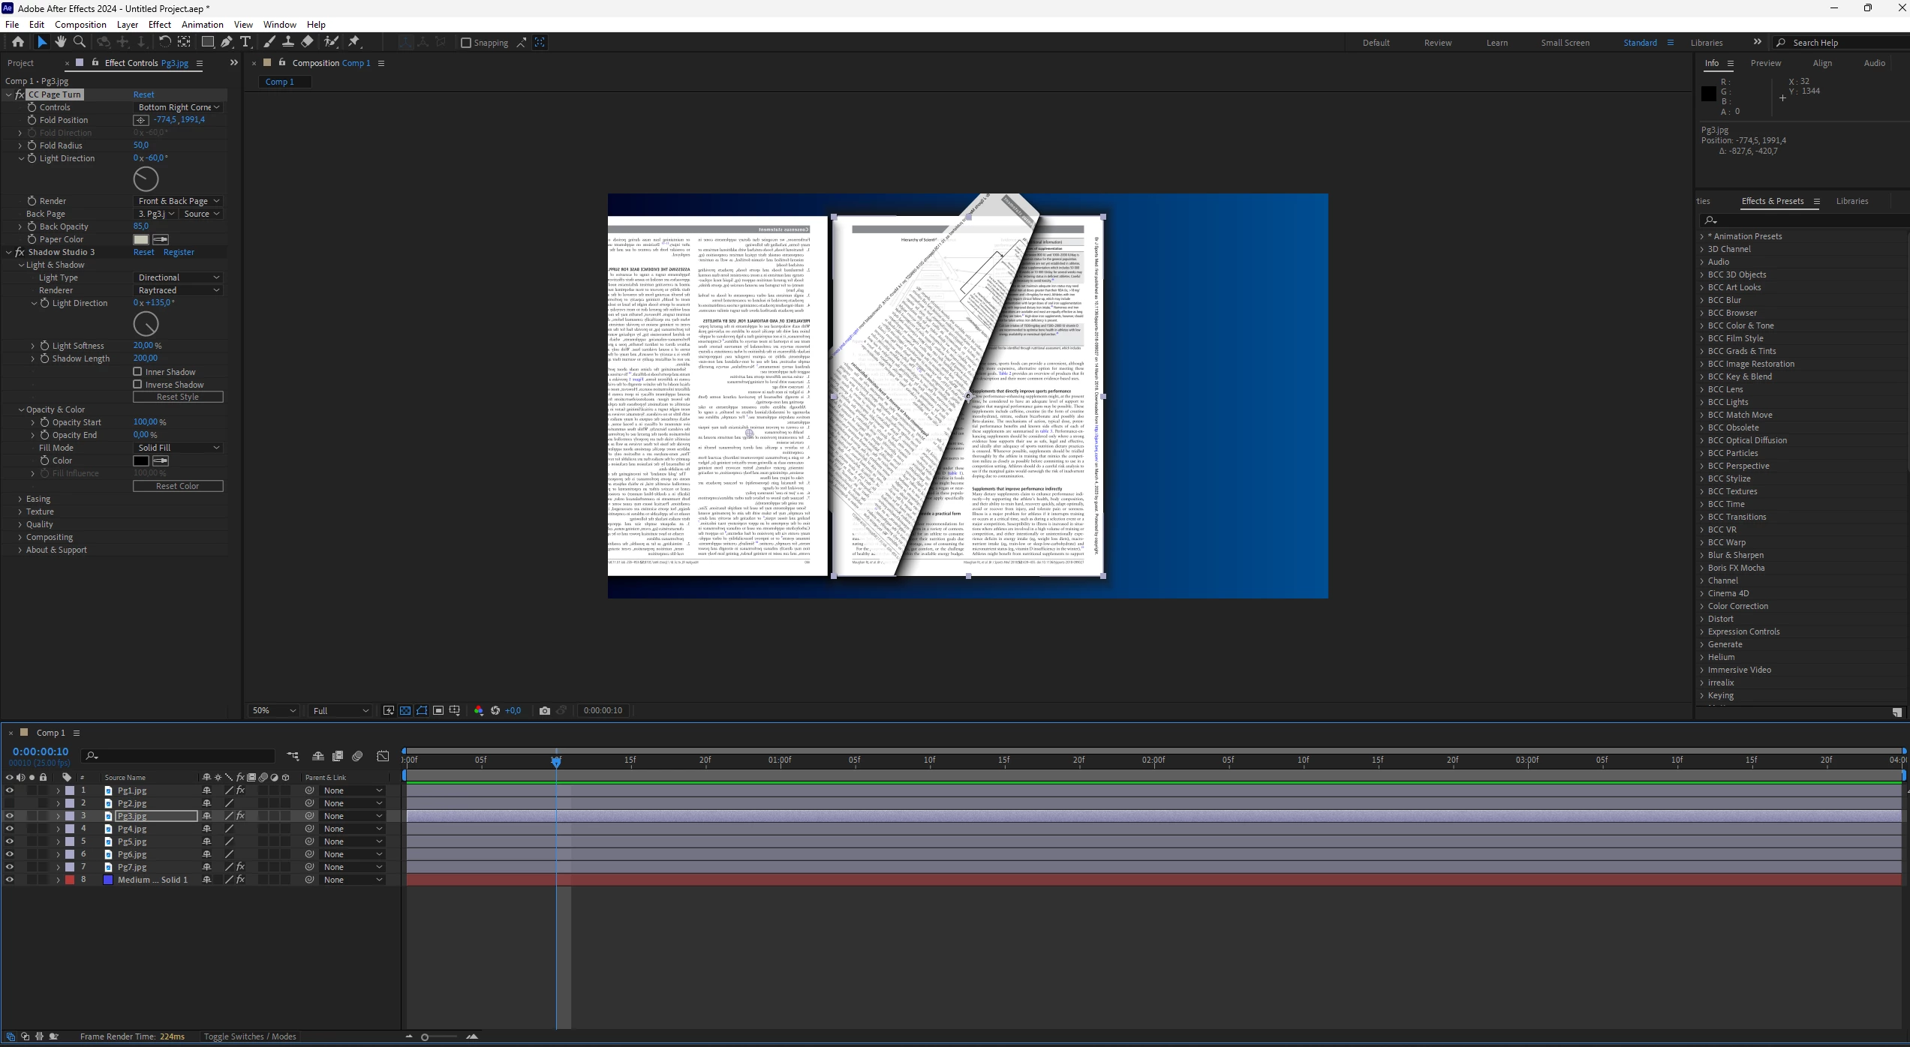Hide the Pg4.jpg layer
Screen dimensions: 1910x1047
coord(10,829)
